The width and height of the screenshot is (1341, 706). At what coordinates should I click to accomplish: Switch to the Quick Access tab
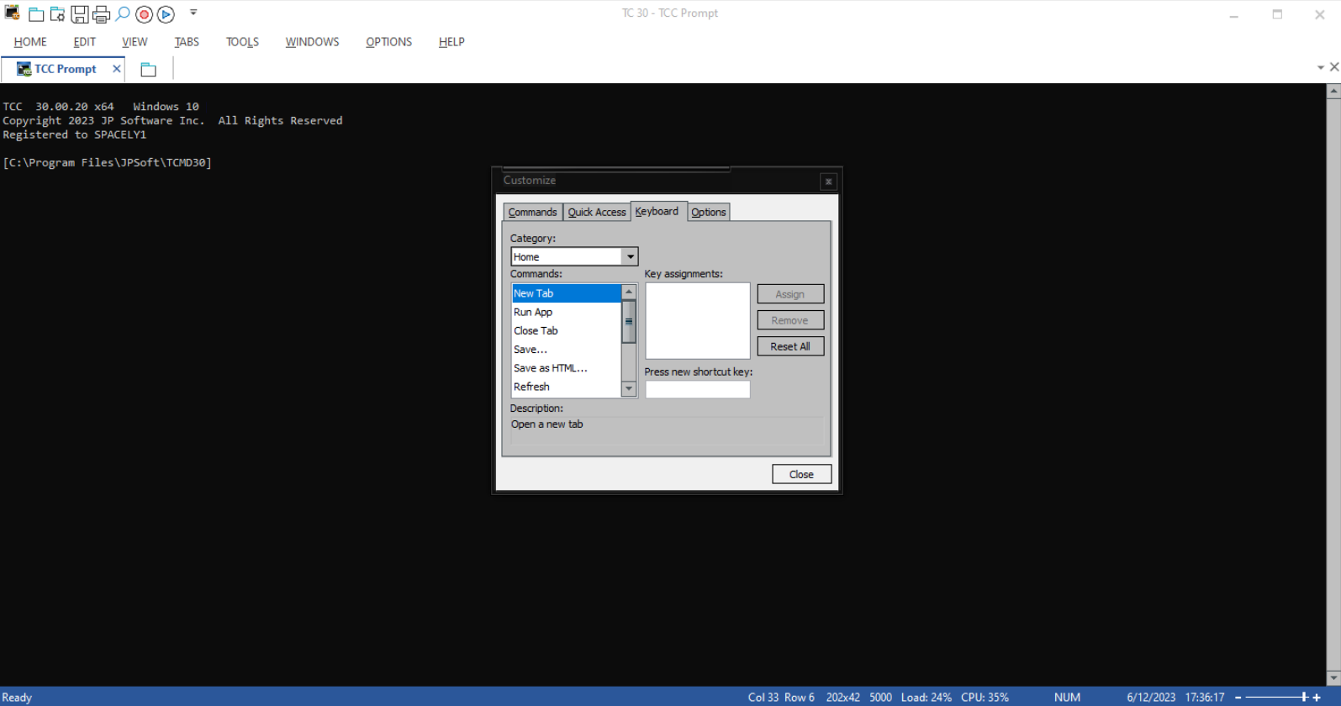coord(597,212)
